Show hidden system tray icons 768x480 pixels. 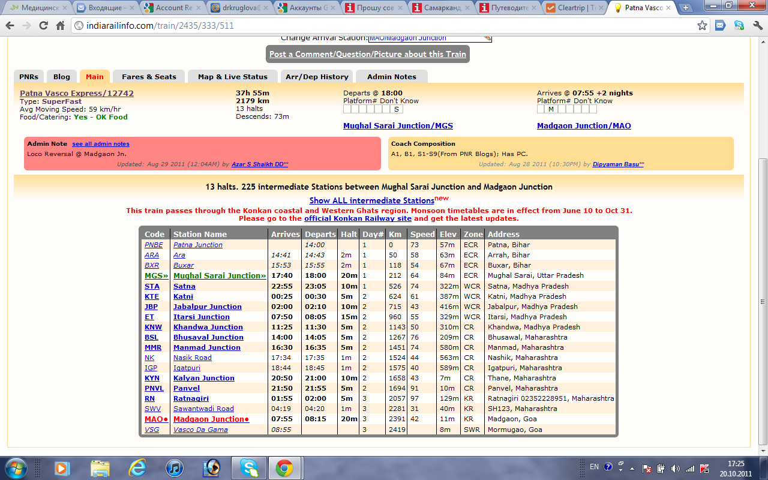point(620,467)
